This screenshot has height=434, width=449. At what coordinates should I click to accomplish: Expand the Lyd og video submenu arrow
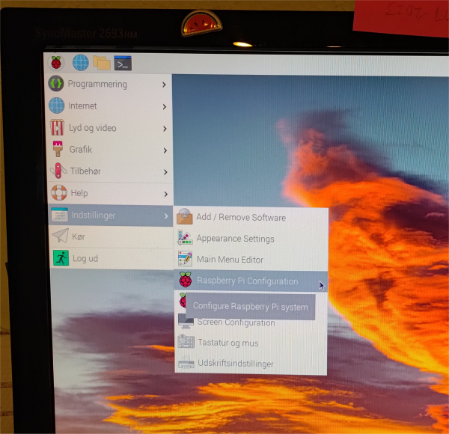[164, 128]
